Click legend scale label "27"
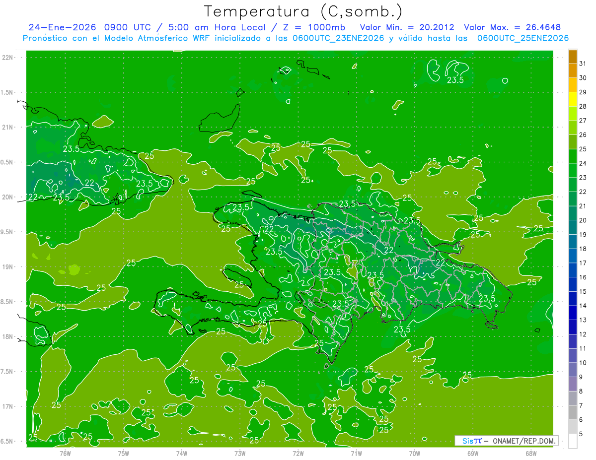This screenshot has height=460, width=596. click(x=583, y=121)
